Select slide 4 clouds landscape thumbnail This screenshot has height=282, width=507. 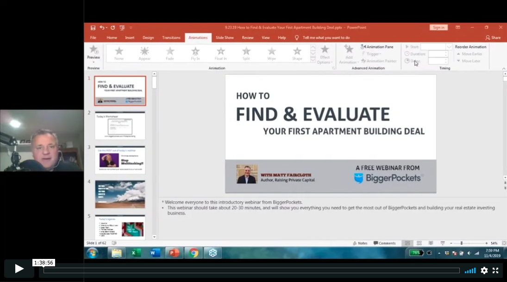[120, 194]
